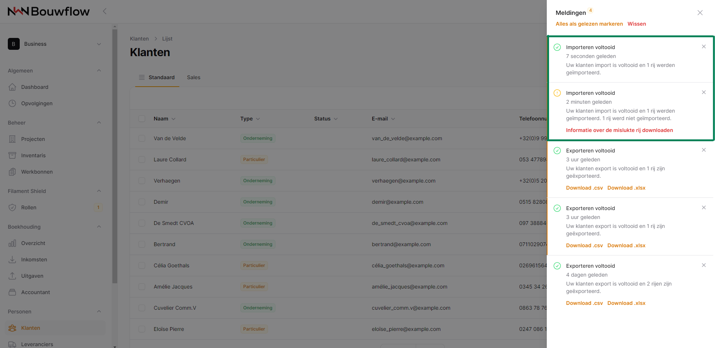The width and height of the screenshot is (715, 348).
Task: Switch to the Sales tab
Action: [194, 77]
